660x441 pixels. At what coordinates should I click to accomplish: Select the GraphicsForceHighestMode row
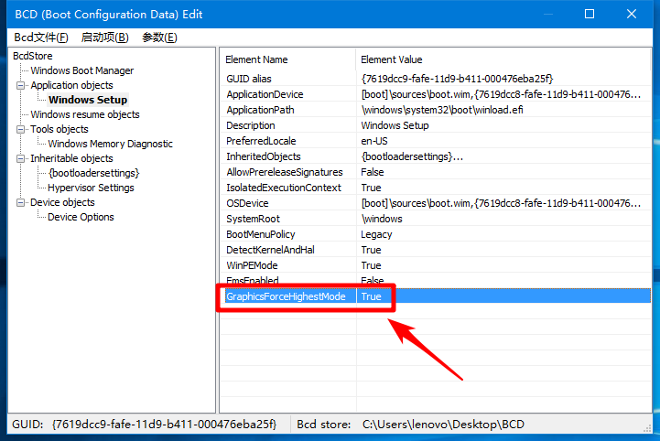[x=286, y=296]
